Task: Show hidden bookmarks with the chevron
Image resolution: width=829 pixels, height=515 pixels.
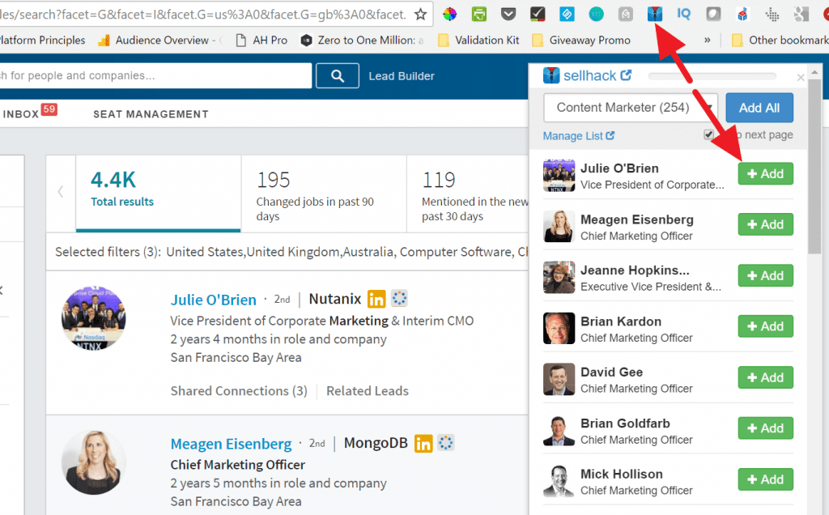Action: (x=708, y=40)
